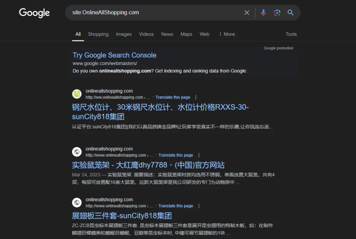Open the 实验鼠笼架 result title link
Screen dimensions: 356x239
click(x=148, y=165)
